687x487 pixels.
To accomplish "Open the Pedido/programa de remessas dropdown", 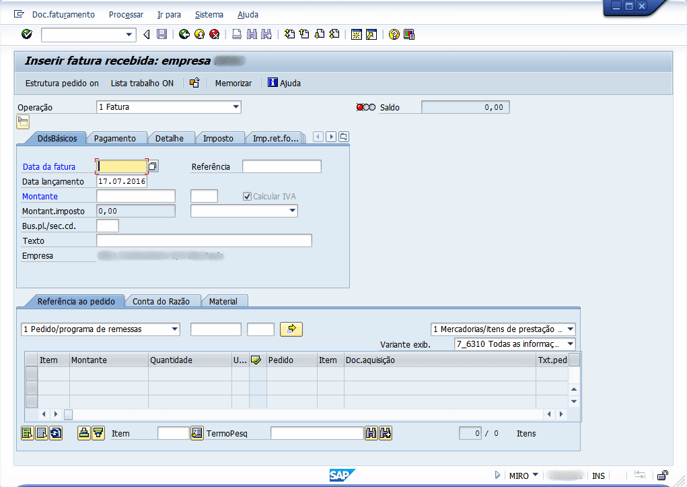I will 174,329.
